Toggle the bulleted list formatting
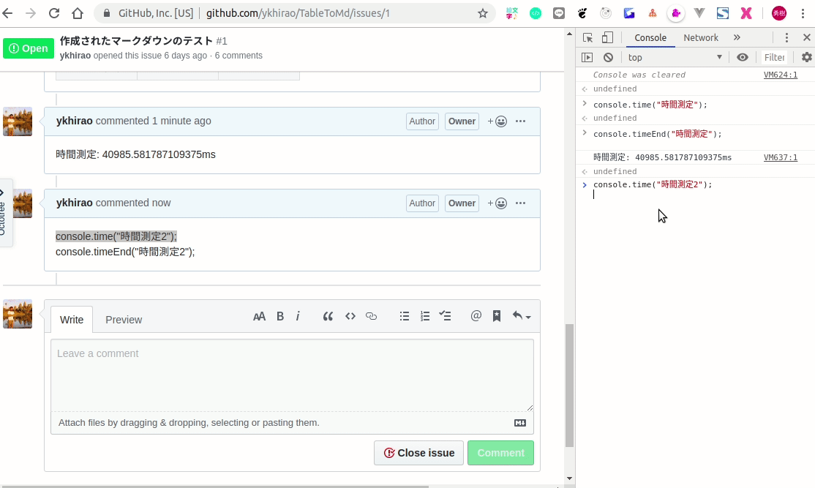The image size is (815, 488). 405,315
